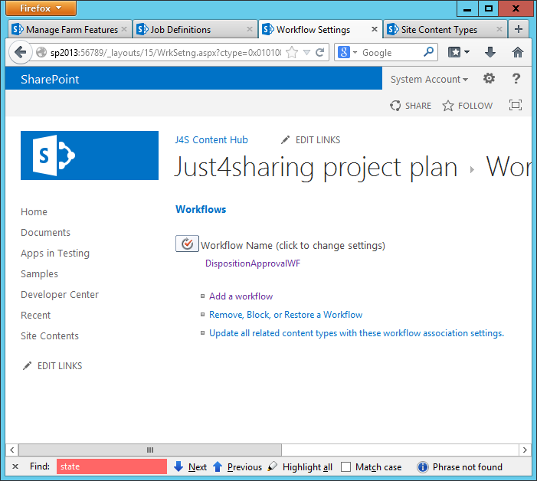This screenshot has width=537, height=481.
Task: Open the Developer Center link
Action: pos(60,294)
